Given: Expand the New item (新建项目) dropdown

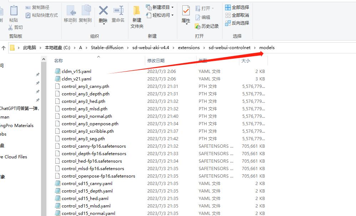Looking at the screenshot, I should 172,7.
